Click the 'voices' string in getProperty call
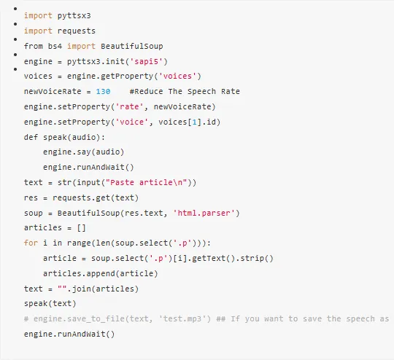Screen dimensions: 394x360 [177, 76]
